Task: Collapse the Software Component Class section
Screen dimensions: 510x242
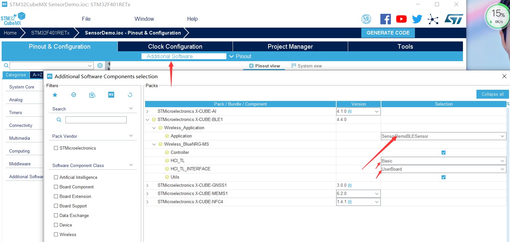Action: coord(131,165)
